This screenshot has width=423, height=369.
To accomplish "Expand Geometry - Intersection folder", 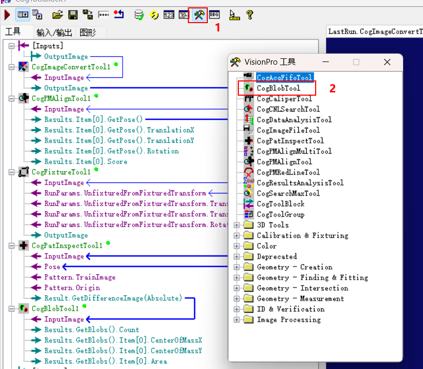I will pyautogui.click(x=237, y=288).
